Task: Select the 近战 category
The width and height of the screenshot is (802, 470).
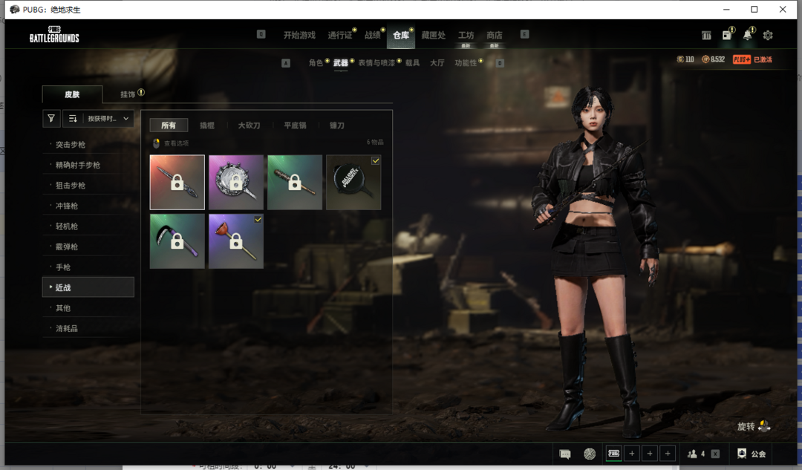Action: coord(88,287)
